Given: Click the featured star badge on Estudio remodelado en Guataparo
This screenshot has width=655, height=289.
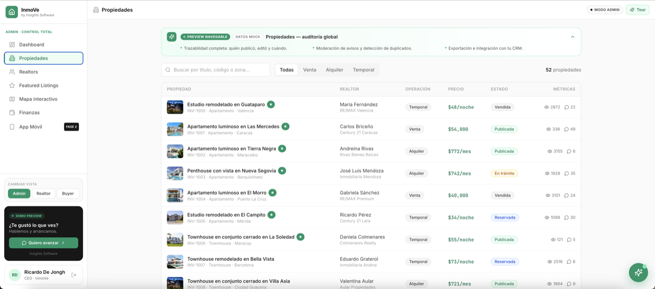Looking at the screenshot, I should point(271,104).
